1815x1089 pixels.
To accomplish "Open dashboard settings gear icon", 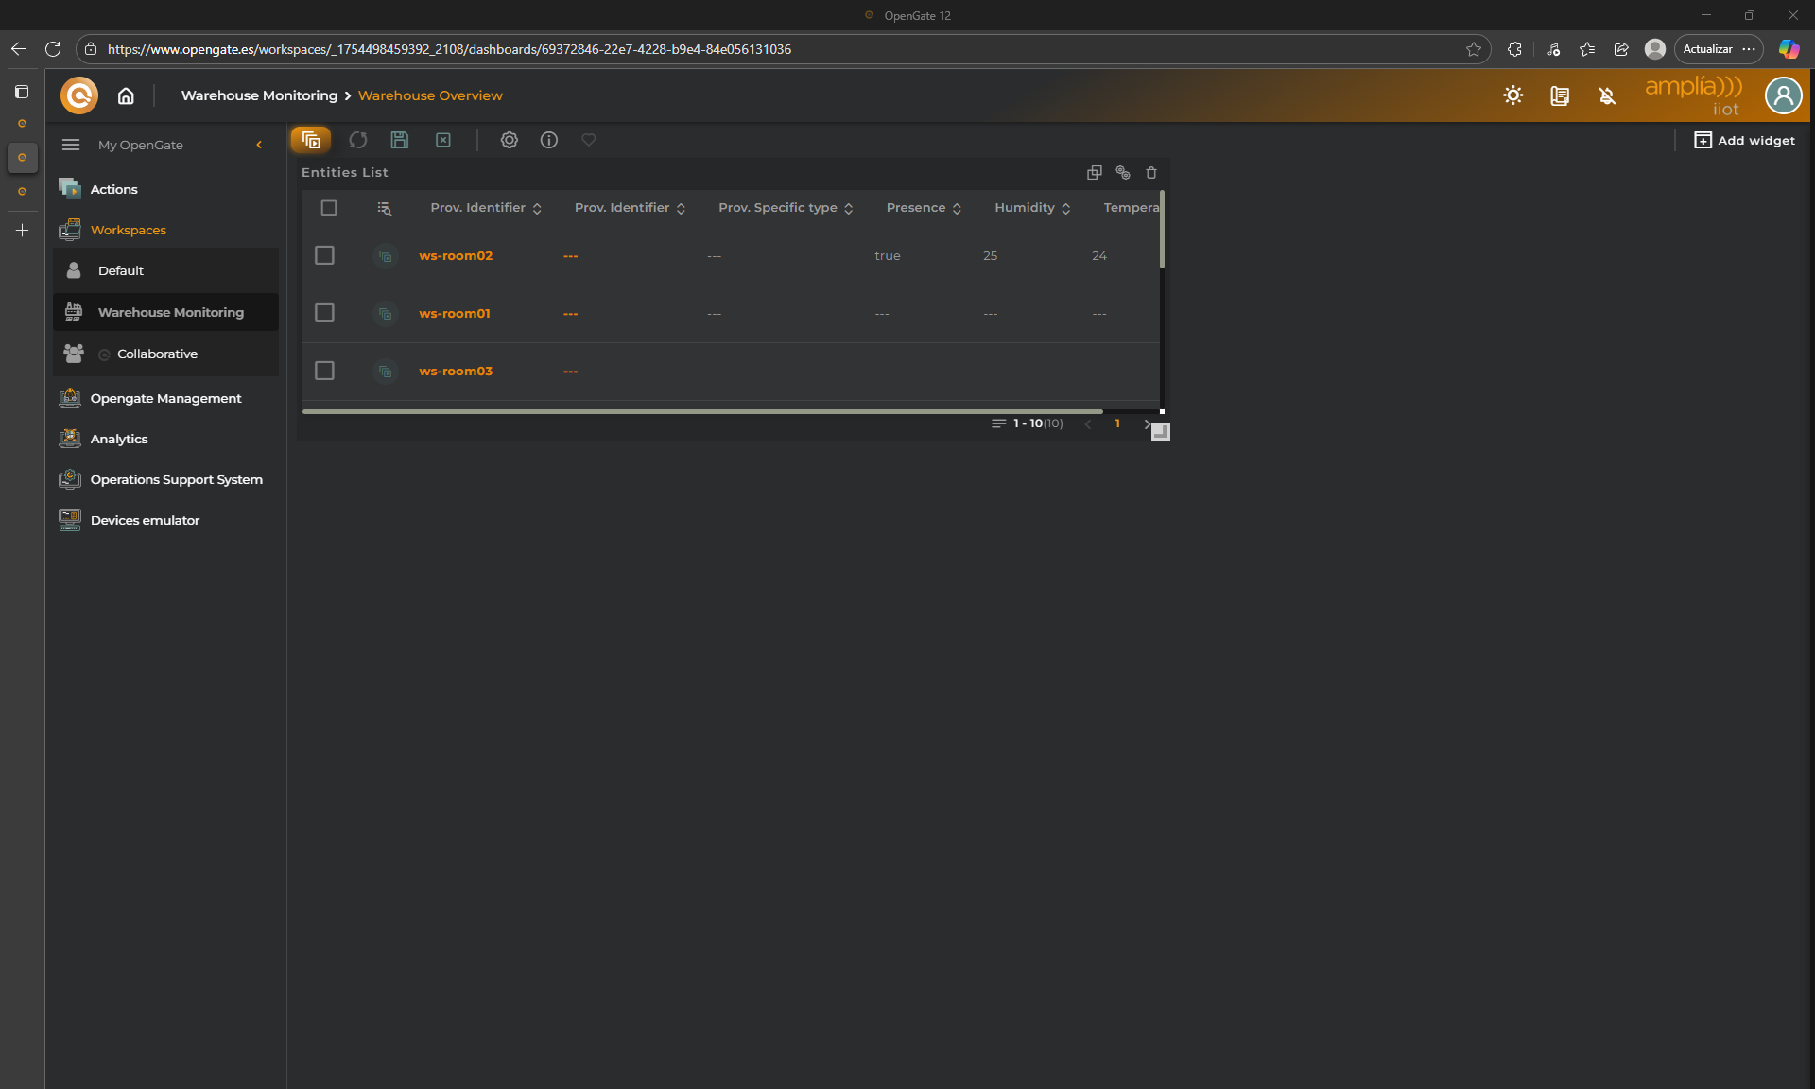I will [x=509, y=140].
